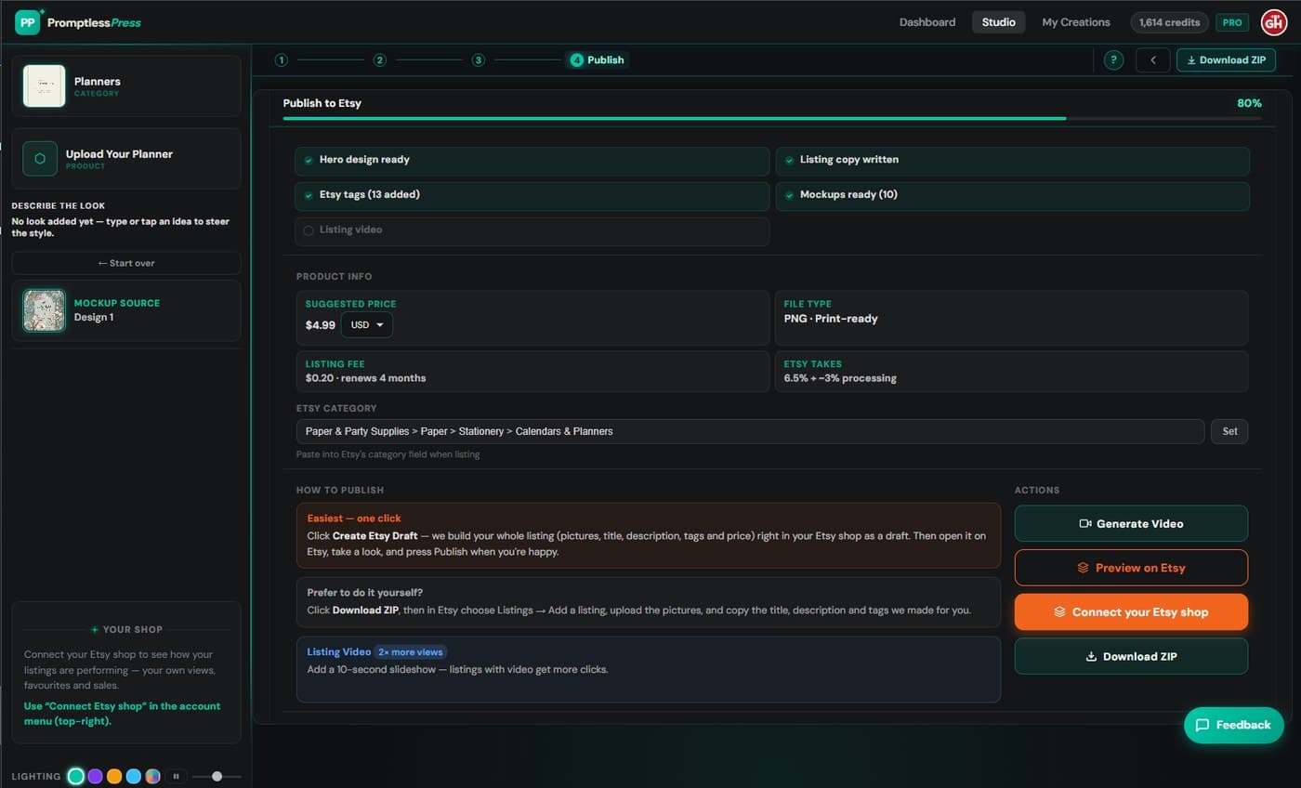Click the Planners category thumbnail icon

44,86
